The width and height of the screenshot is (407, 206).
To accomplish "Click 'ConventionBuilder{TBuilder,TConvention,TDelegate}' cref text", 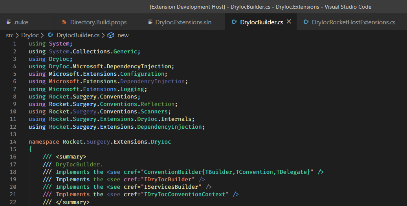I will tap(227, 172).
